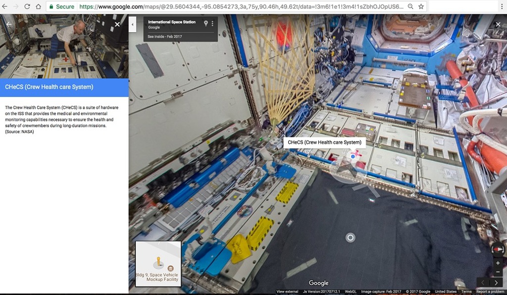Screen dimensions: 507x295
Task: Click the View external footer link
Action: pyautogui.click(x=287, y=292)
